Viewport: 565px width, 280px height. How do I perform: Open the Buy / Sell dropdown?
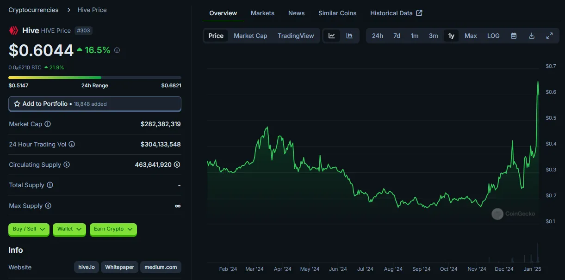pos(29,229)
